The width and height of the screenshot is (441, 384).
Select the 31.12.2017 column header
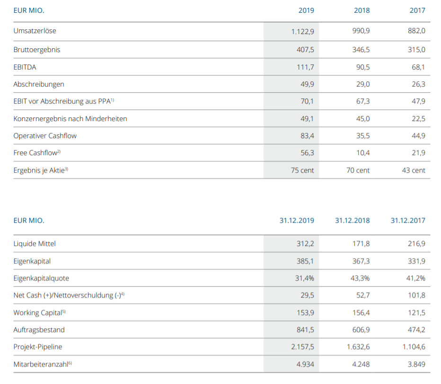(x=408, y=220)
